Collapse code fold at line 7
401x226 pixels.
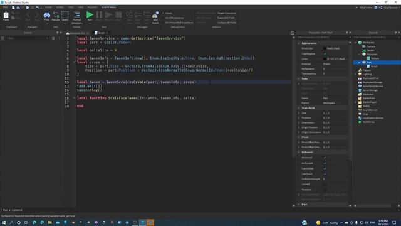pos(74,62)
